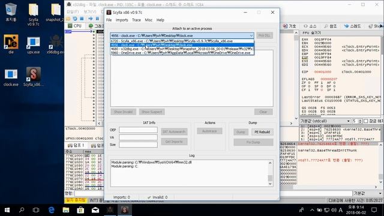
Task: Click the Clear button in Scylla
Action: pos(263,112)
